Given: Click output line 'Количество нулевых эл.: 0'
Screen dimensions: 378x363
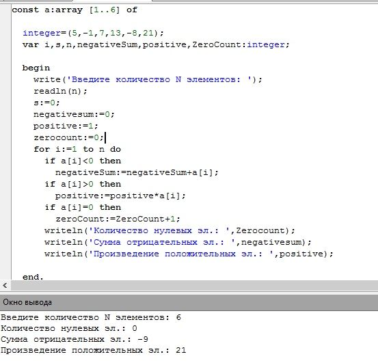Looking at the screenshot, I should 69,328.
